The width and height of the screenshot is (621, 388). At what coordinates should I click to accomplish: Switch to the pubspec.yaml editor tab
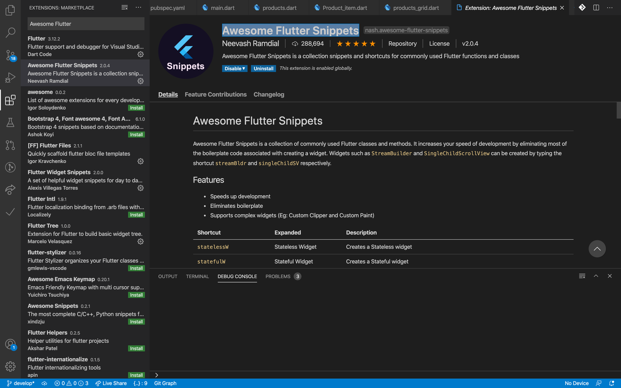[x=173, y=8]
